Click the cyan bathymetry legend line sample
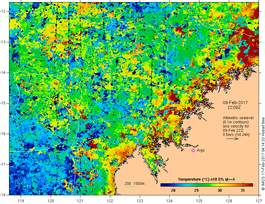Viewport: 265px width, 204px height. (x=129, y=187)
